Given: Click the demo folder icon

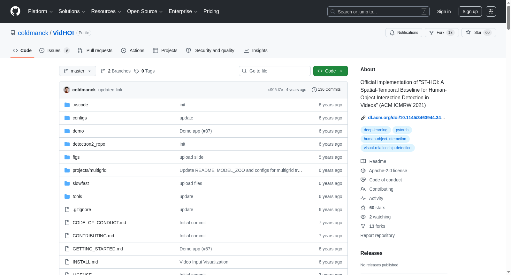Looking at the screenshot, I should tap(67, 131).
